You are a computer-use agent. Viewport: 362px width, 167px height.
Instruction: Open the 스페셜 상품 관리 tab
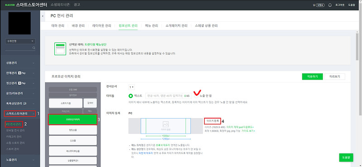tap(206, 26)
